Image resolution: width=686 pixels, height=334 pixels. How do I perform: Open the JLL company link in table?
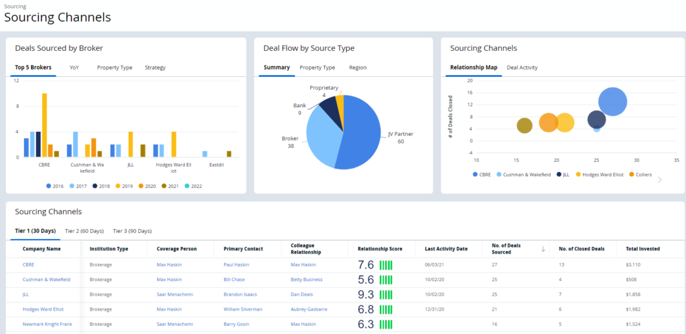point(25,295)
